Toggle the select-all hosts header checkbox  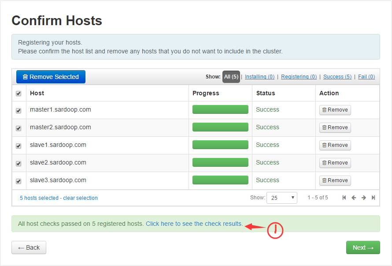[x=18, y=93]
